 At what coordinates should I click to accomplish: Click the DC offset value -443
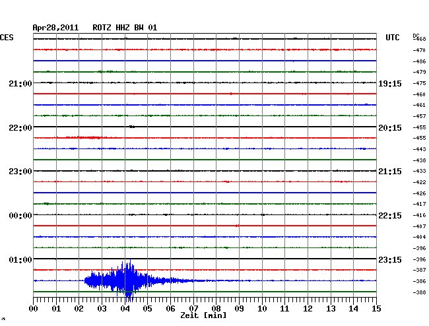coord(419,149)
